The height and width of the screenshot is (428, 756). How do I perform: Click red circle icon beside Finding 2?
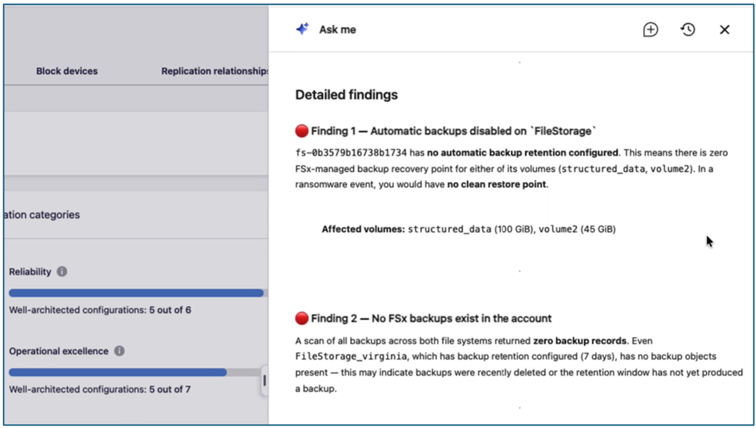(x=301, y=318)
